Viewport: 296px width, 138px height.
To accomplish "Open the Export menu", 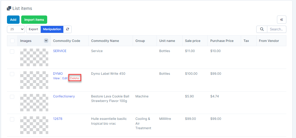I will pos(34,29).
